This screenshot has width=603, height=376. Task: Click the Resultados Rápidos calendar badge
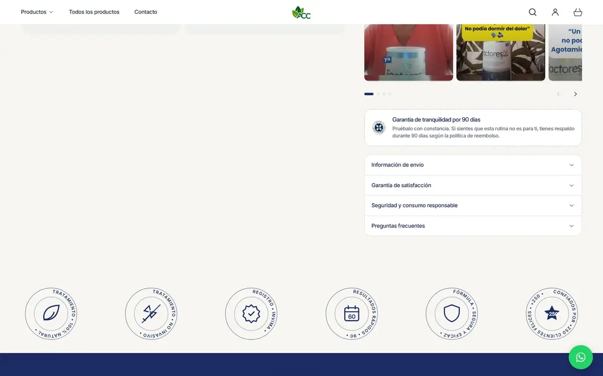coord(352,314)
